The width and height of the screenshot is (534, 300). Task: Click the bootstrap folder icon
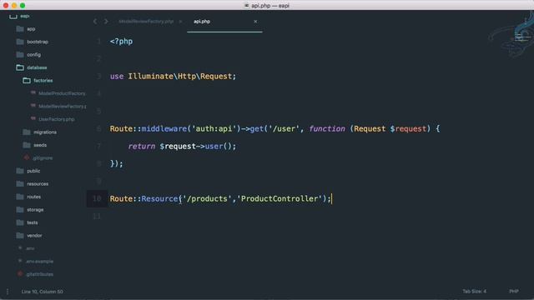coord(20,42)
